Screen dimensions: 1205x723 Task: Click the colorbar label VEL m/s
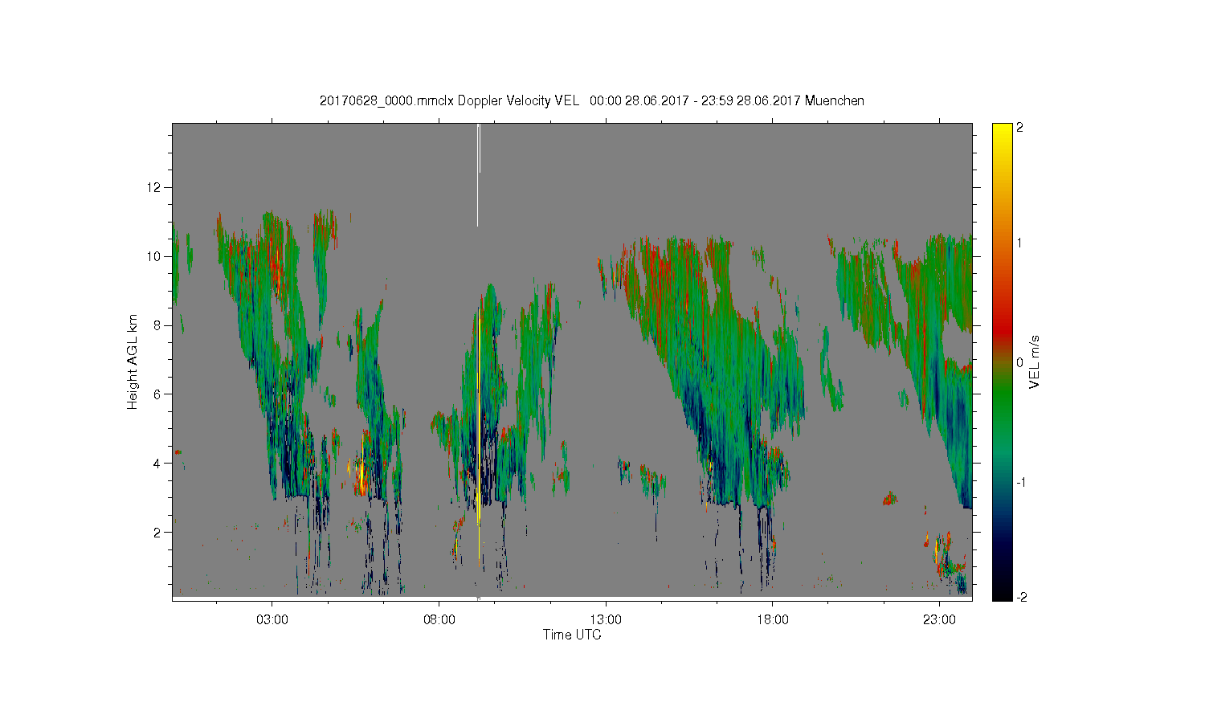click(x=1035, y=361)
